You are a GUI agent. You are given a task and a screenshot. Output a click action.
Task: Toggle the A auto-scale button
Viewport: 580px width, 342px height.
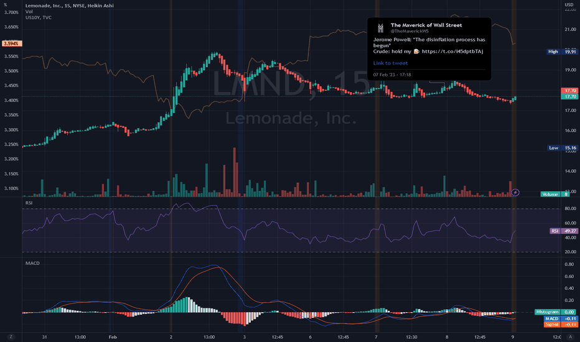point(571,337)
